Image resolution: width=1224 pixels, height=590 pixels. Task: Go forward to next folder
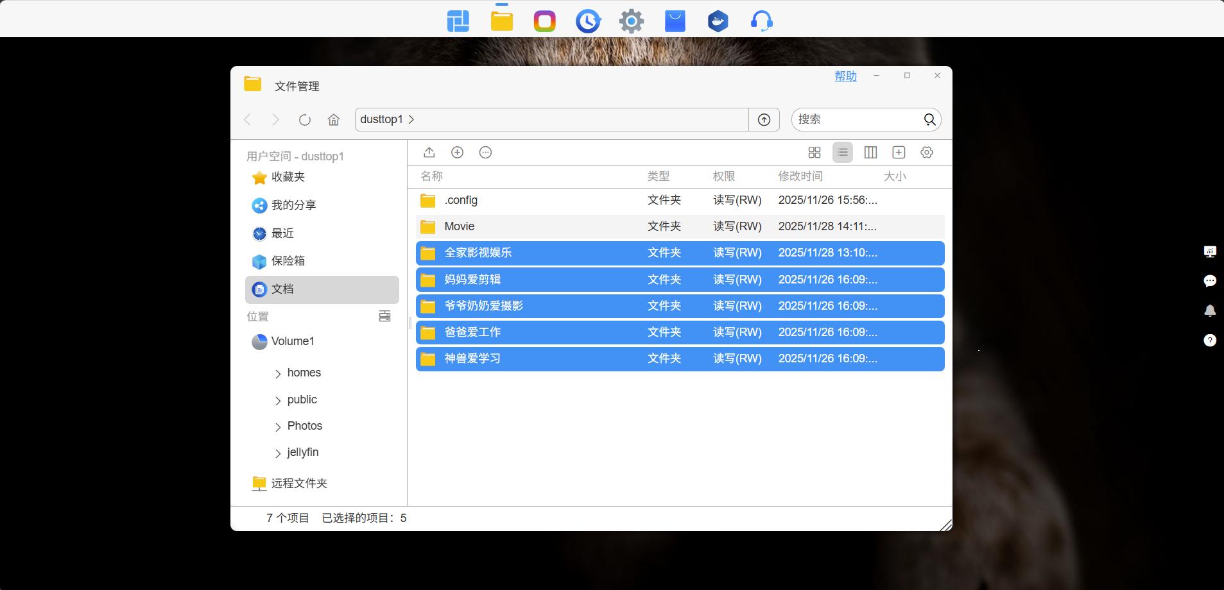pyautogui.click(x=276, y=119)
